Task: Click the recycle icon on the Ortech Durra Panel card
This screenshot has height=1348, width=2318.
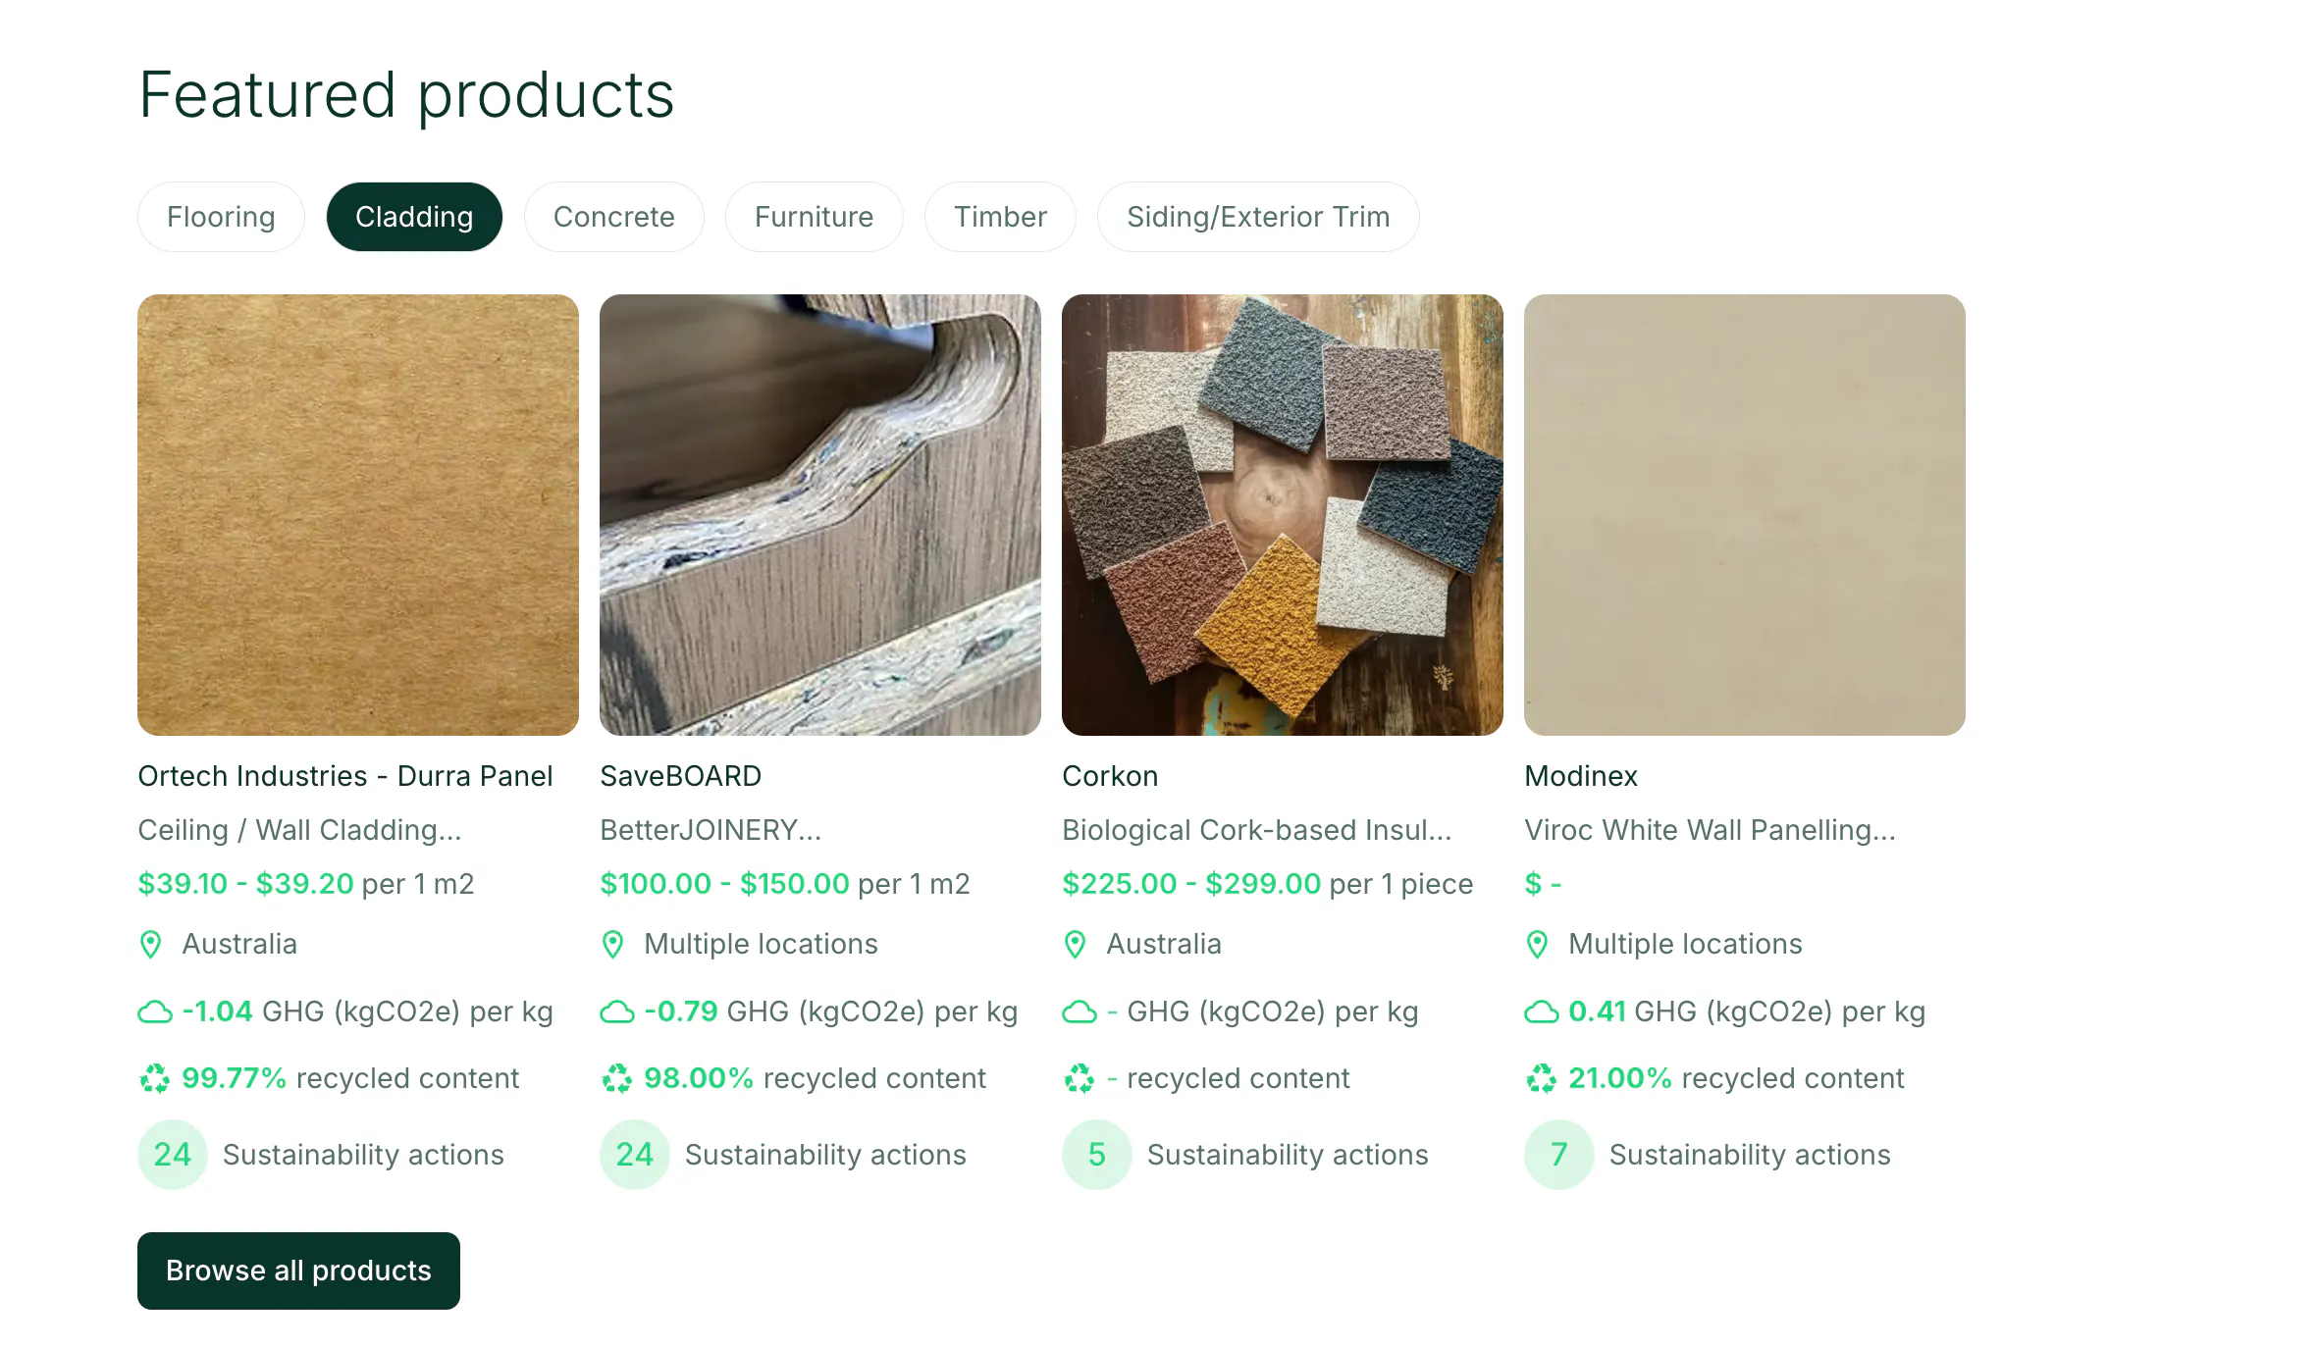Action: pos(154,1078)
